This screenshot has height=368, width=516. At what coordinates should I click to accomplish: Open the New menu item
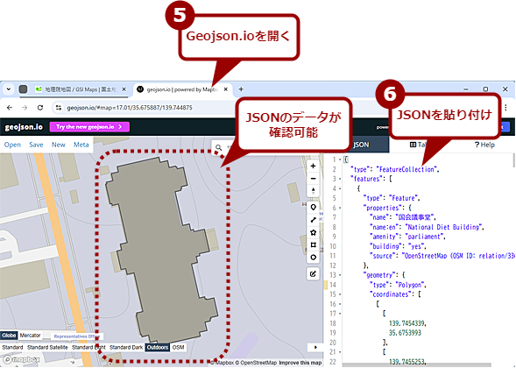(x=58, y=145)
